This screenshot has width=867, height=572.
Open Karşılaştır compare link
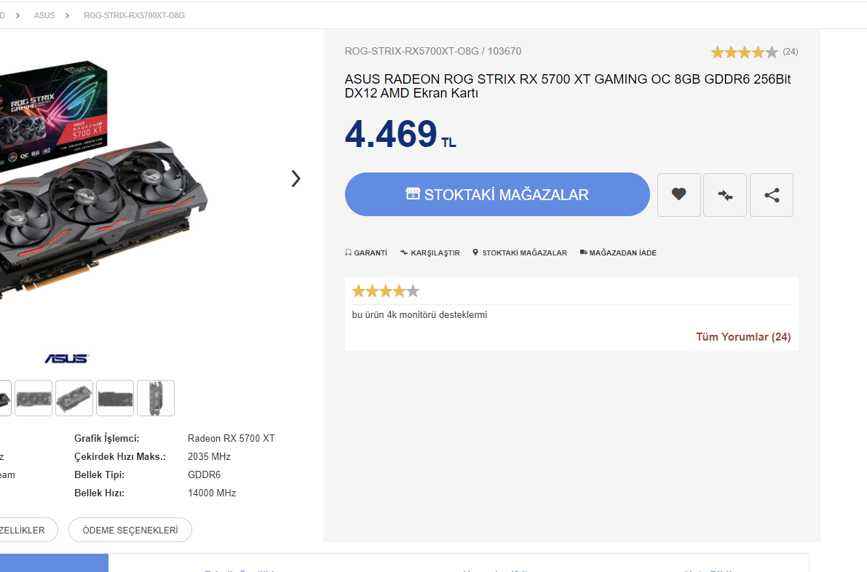tap(429, 253)
